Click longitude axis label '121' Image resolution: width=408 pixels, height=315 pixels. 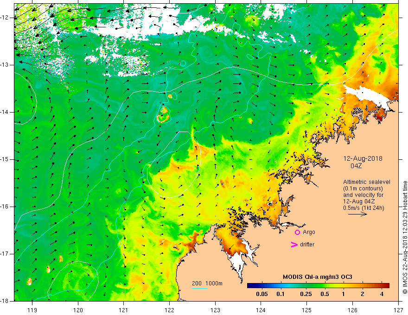pos(124,310)
